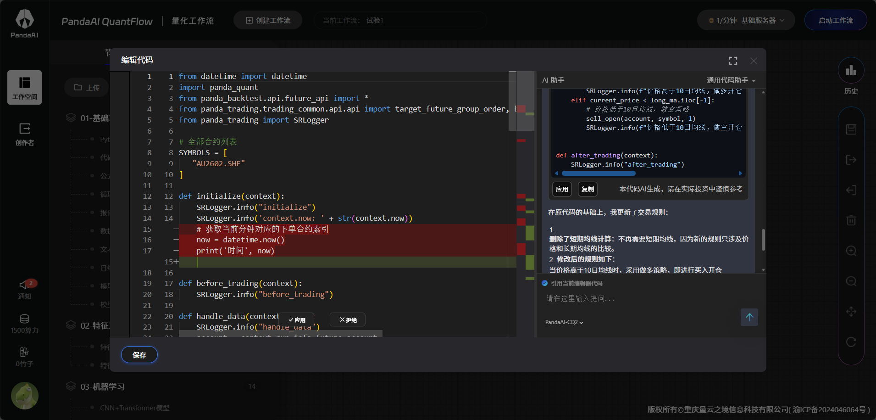The width and height of the screenshot is (876, 420).
Task: Click the 复制 button under the AI code block
Action: click(588, 189)
